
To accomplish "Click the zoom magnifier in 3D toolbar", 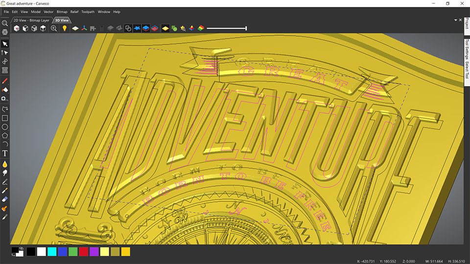I will (x=54, y=28).
